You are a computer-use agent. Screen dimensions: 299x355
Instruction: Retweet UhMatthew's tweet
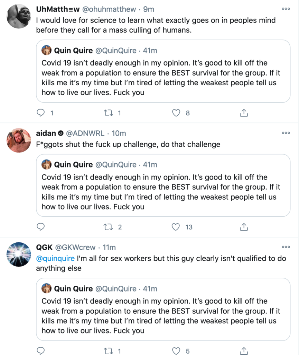click(x=108, y=113)
